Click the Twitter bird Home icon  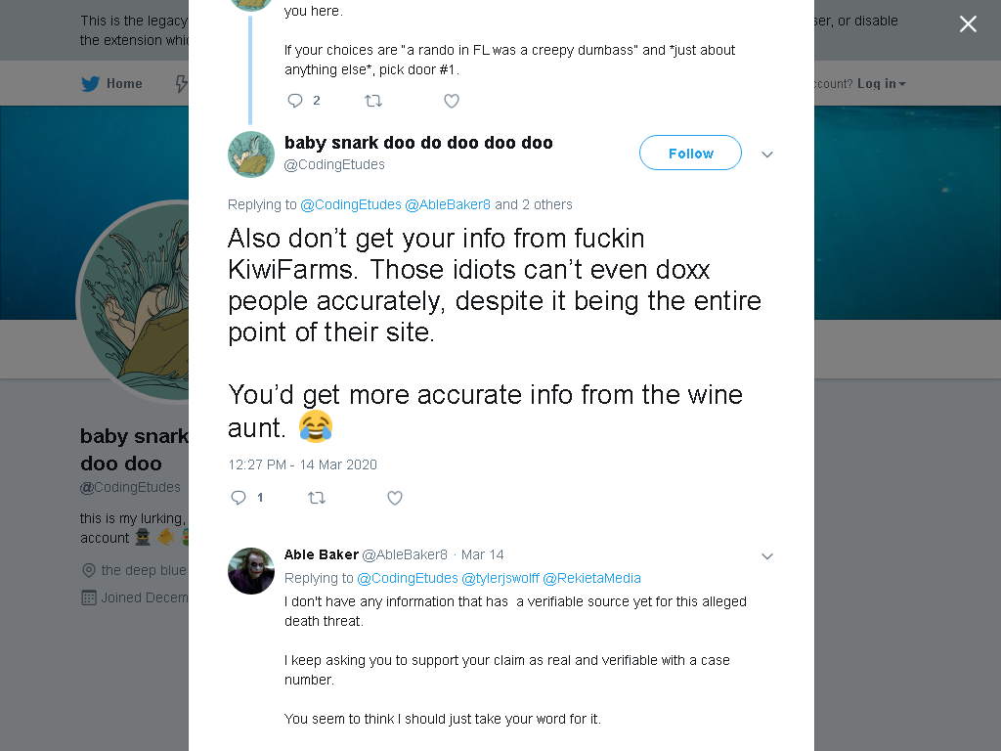(91, 84)
